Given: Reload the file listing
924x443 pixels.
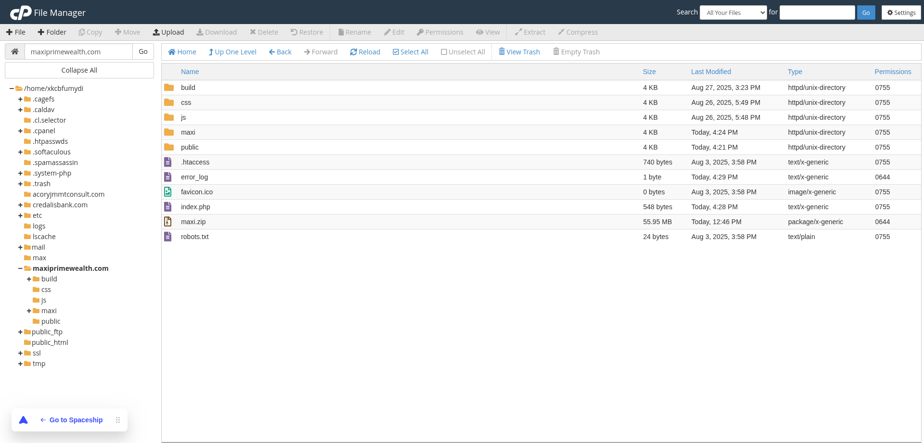Looking at the screenshot, I should coord(365,52).
